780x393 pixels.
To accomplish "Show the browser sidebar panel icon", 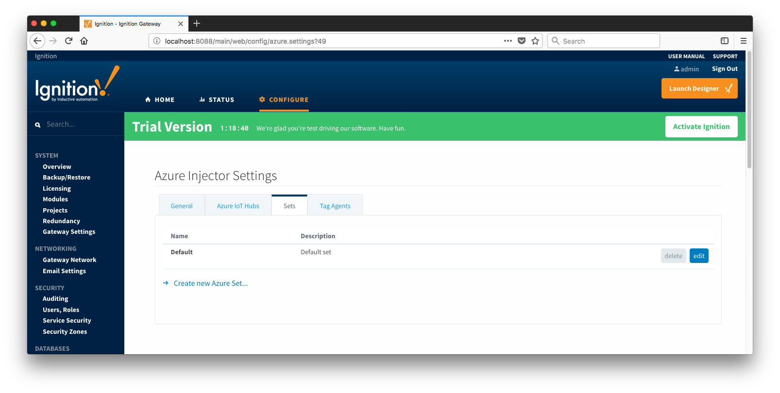I will [724, 41].
